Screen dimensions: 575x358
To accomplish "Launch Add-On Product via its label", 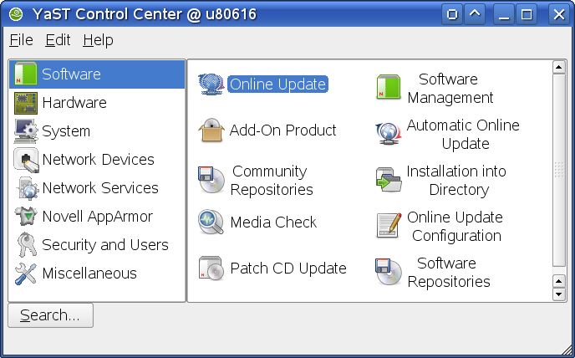I will tap(282, 130).
